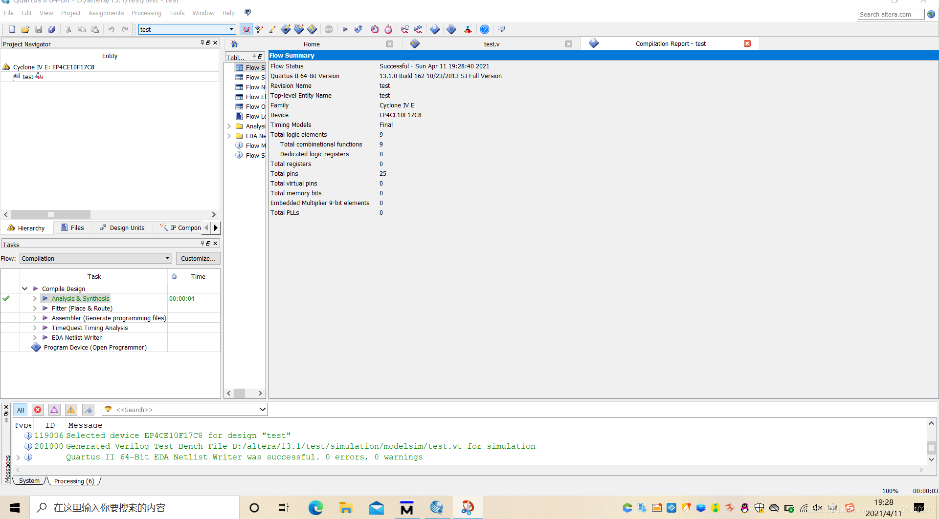
Task: Open the messages Search dropdown arrow
Action: (262, 409)
